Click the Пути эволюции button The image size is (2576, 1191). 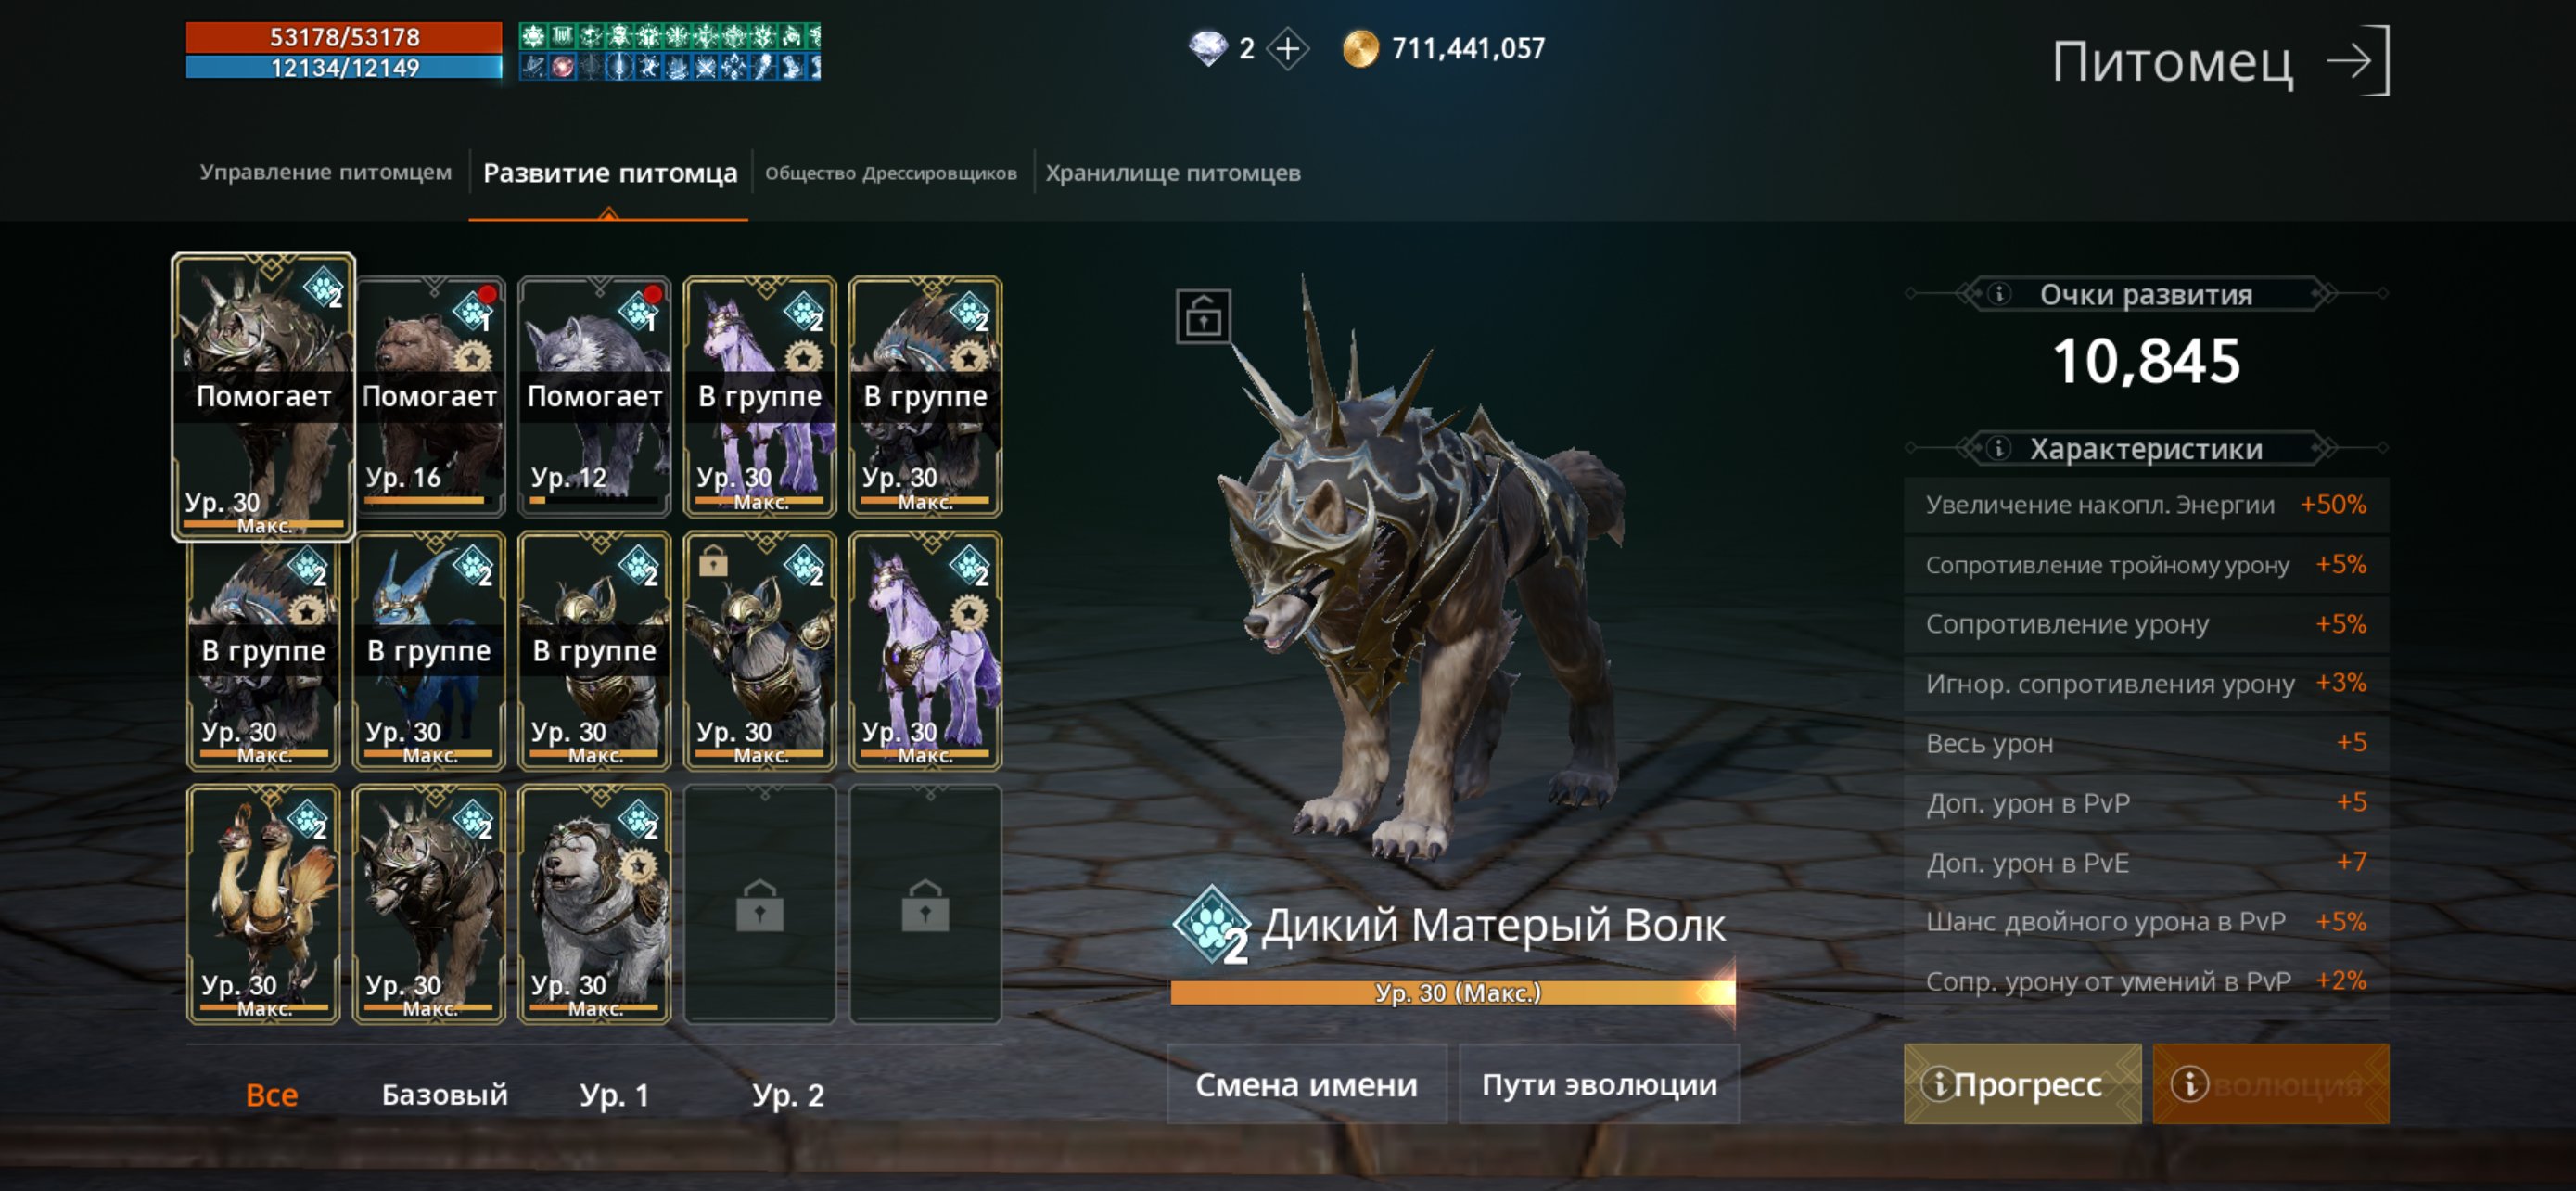click(1599, 1084)
